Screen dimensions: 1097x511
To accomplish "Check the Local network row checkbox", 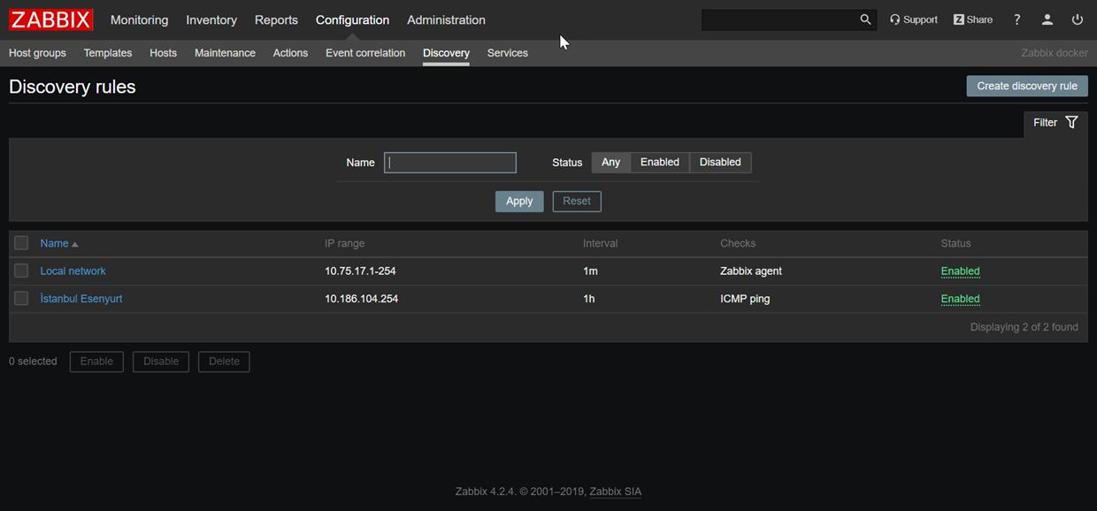I will [21, 271].
